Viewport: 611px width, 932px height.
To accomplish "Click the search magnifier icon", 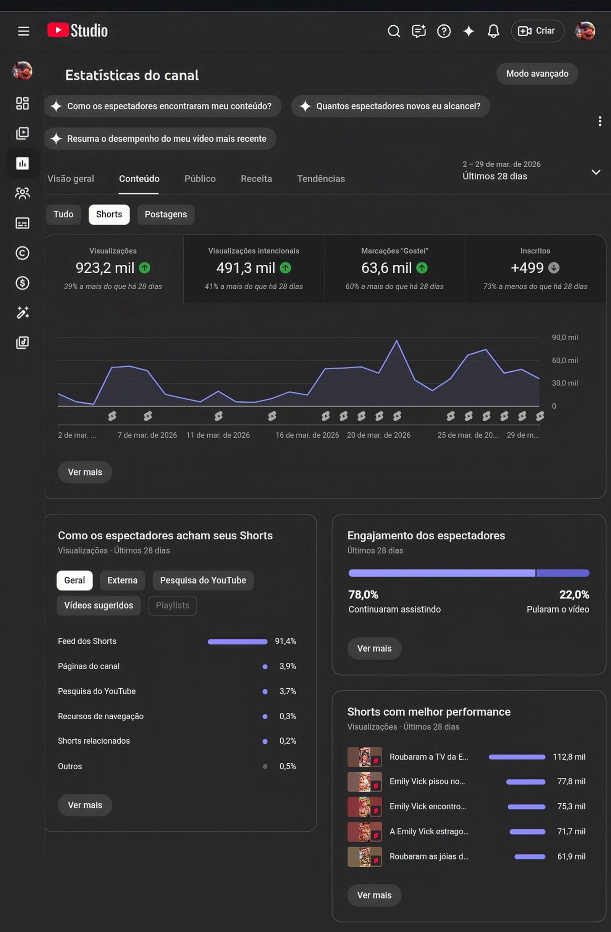I will 393,31.
